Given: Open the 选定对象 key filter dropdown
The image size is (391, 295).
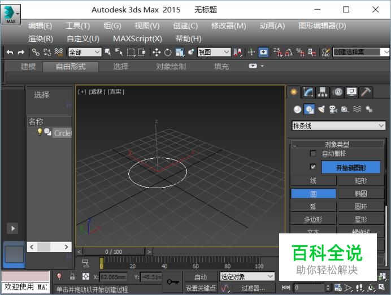Looking at the screenshot, I should tap(247, 276).
